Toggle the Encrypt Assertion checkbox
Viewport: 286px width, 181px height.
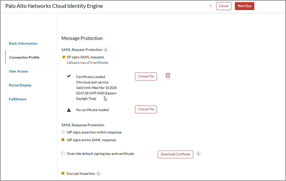pyautogui.click(x=63, y=173)
